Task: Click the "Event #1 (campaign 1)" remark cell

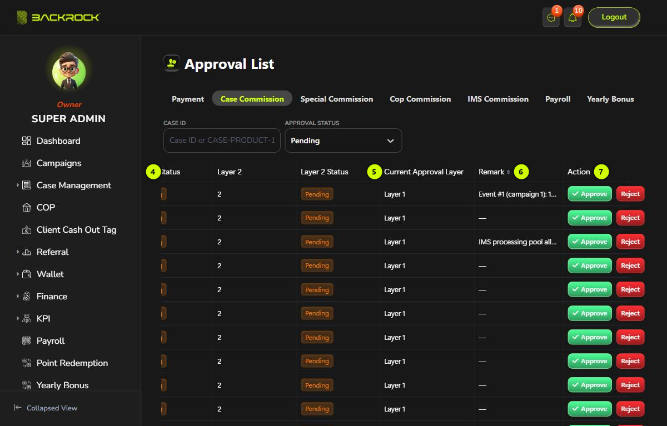Action: pyautogui.click(x=517, y=194)
